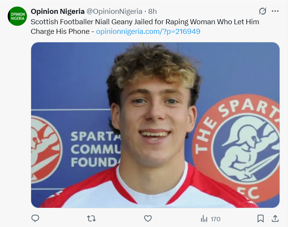Open the repost menu icon
This screenshot has width=288, height=227.
click(x=92, y=219)
